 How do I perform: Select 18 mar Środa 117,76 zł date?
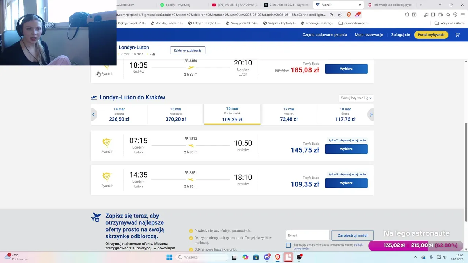345,114
